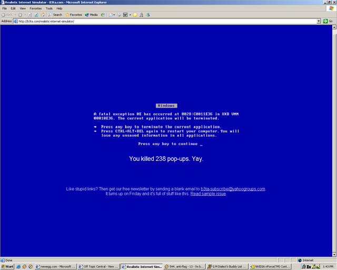Click the Internet zone status indicator
337x270 pixels.
click(305, 260)
